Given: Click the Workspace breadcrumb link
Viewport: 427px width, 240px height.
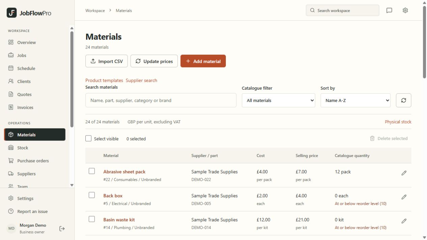Looking at the screenshot, I should pos(95,10).
